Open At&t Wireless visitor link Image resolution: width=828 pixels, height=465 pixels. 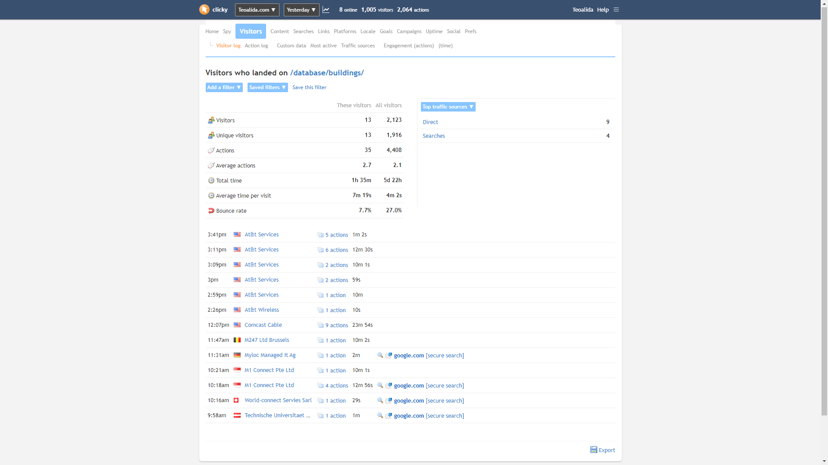(262, 310)
